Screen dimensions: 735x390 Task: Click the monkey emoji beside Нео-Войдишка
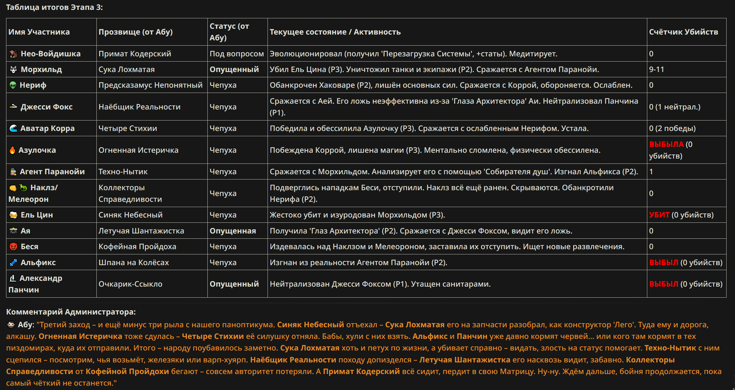tap(13, 54)
